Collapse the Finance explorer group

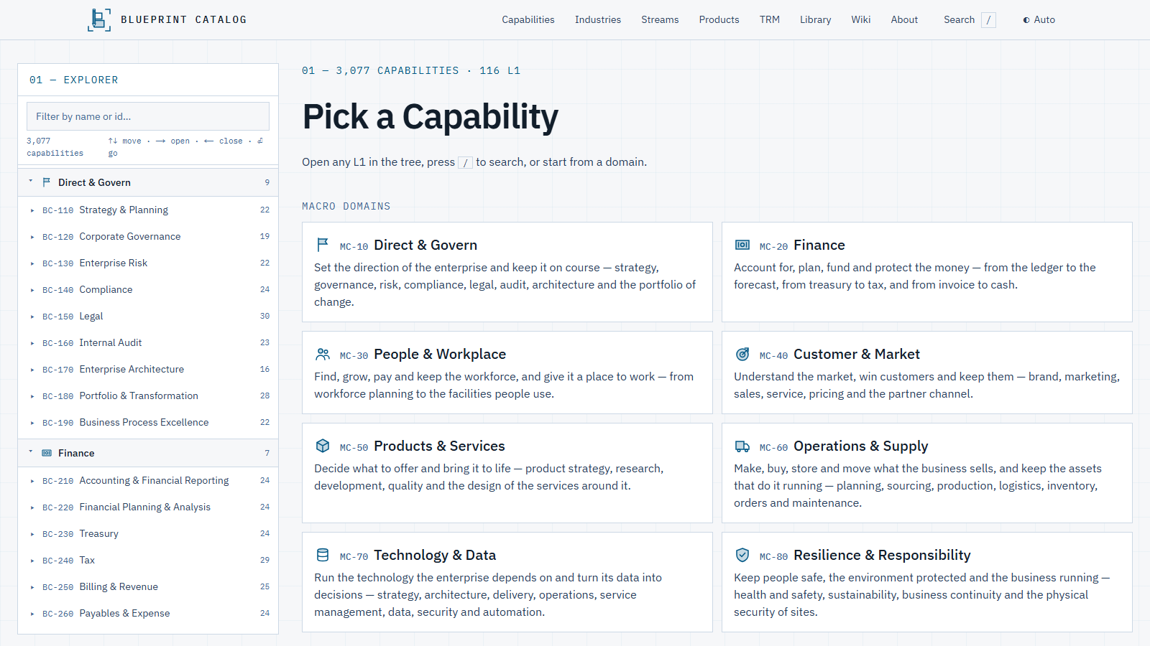click(x=31, y=452)
